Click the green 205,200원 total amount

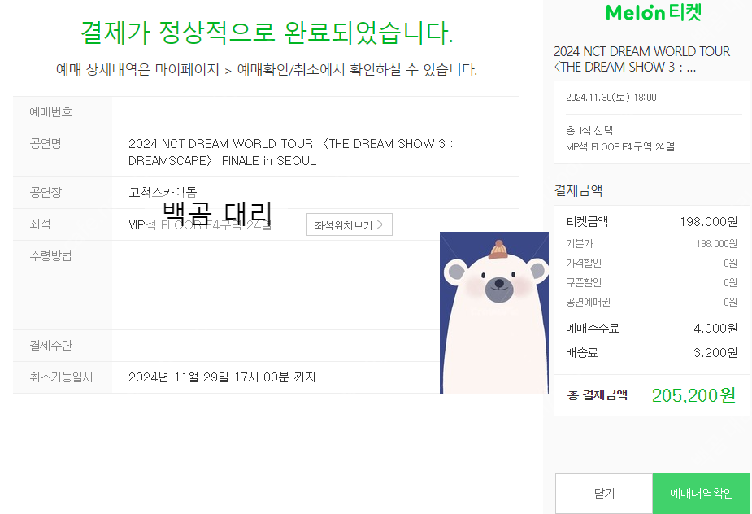[x=693, y=395]
